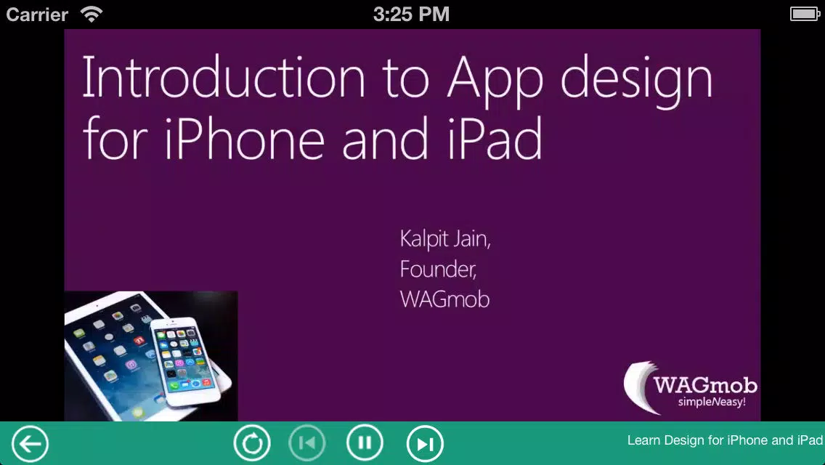The height and width of the screenshot is (465, 825).
Task: Tap the 'Founder,' text line
Action: point(439,269)
